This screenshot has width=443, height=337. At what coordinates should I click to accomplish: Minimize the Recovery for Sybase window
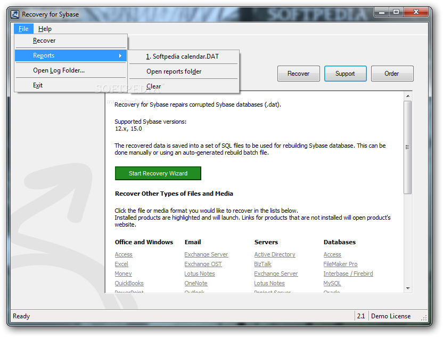pyautogui.click(x=382, y=12)
